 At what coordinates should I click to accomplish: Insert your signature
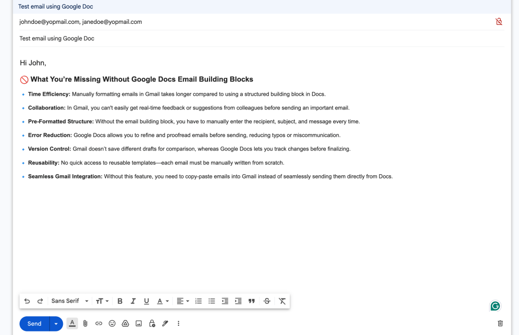click(165, 323)
